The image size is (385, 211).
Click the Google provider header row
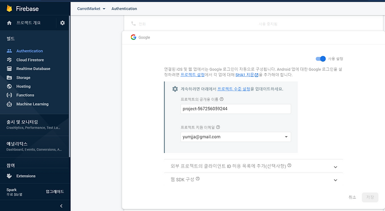(x=253, y=37)
